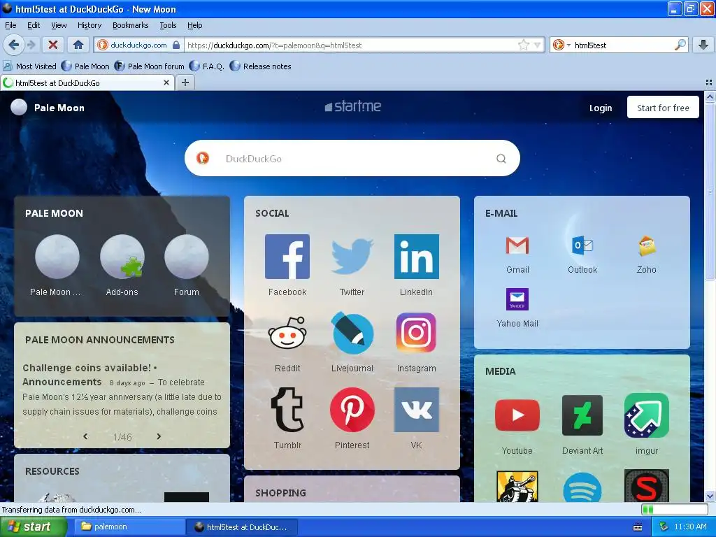Image resolution: width=716 pixels, height=537 pixels.
Task: Open the Deviant Art icon
Action: point(582,415)
